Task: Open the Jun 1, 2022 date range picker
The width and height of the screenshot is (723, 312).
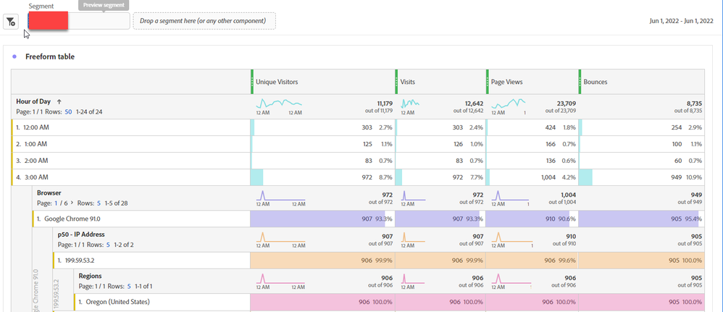Action: 682,21
